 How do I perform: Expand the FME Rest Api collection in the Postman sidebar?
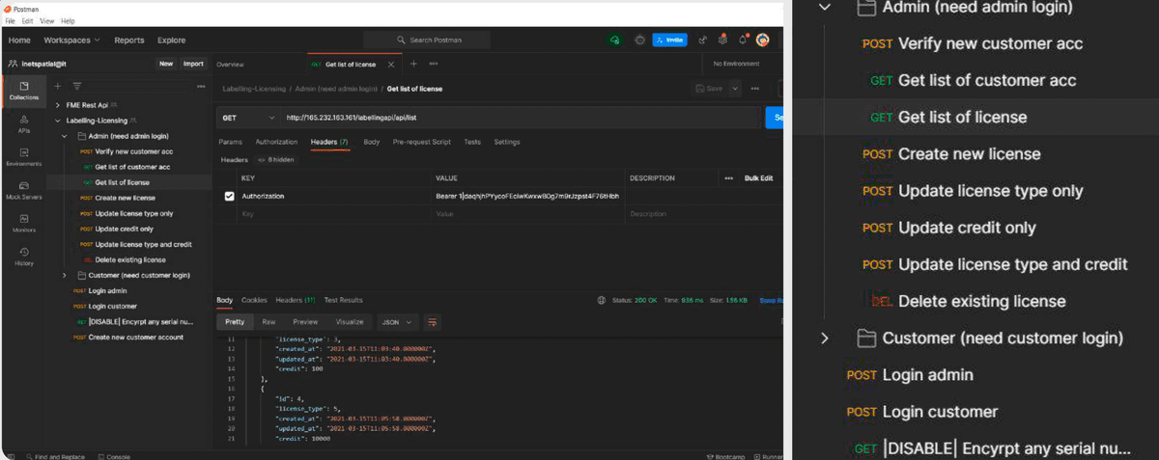(59, 104)
